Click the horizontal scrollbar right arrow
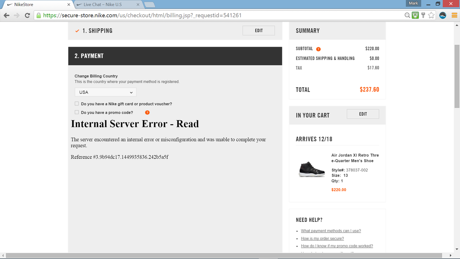 [451, 256]
